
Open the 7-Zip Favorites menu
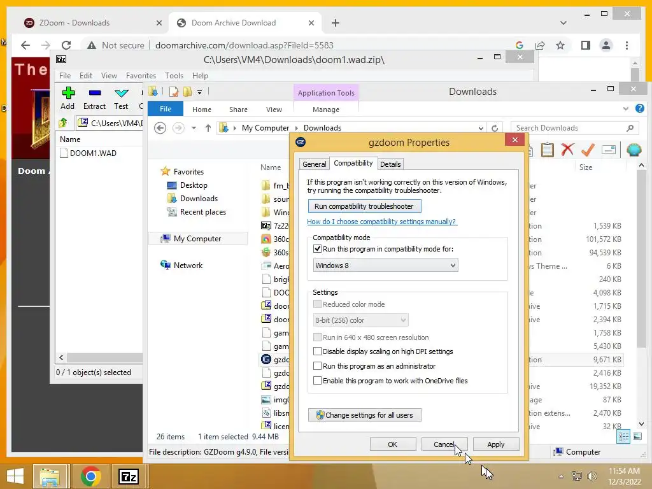tap(141, 76)
